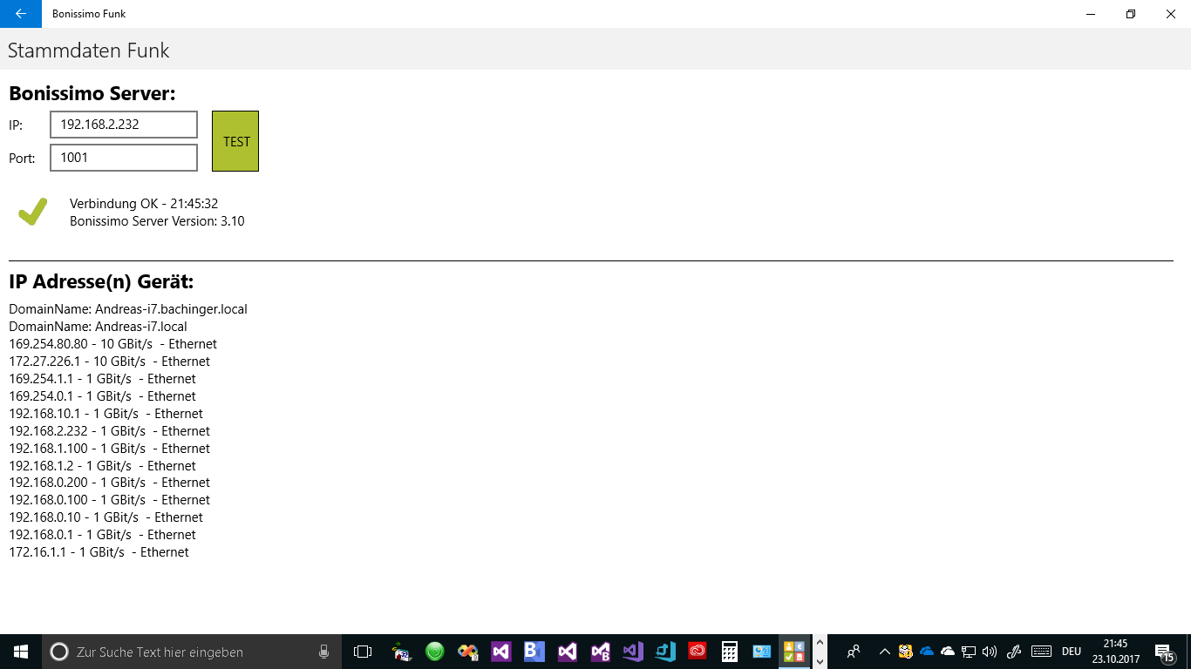Click the 'Zur Suche Text hier eingeben' search box
This screenshot has height=669, width=1191.
point(192,652)
